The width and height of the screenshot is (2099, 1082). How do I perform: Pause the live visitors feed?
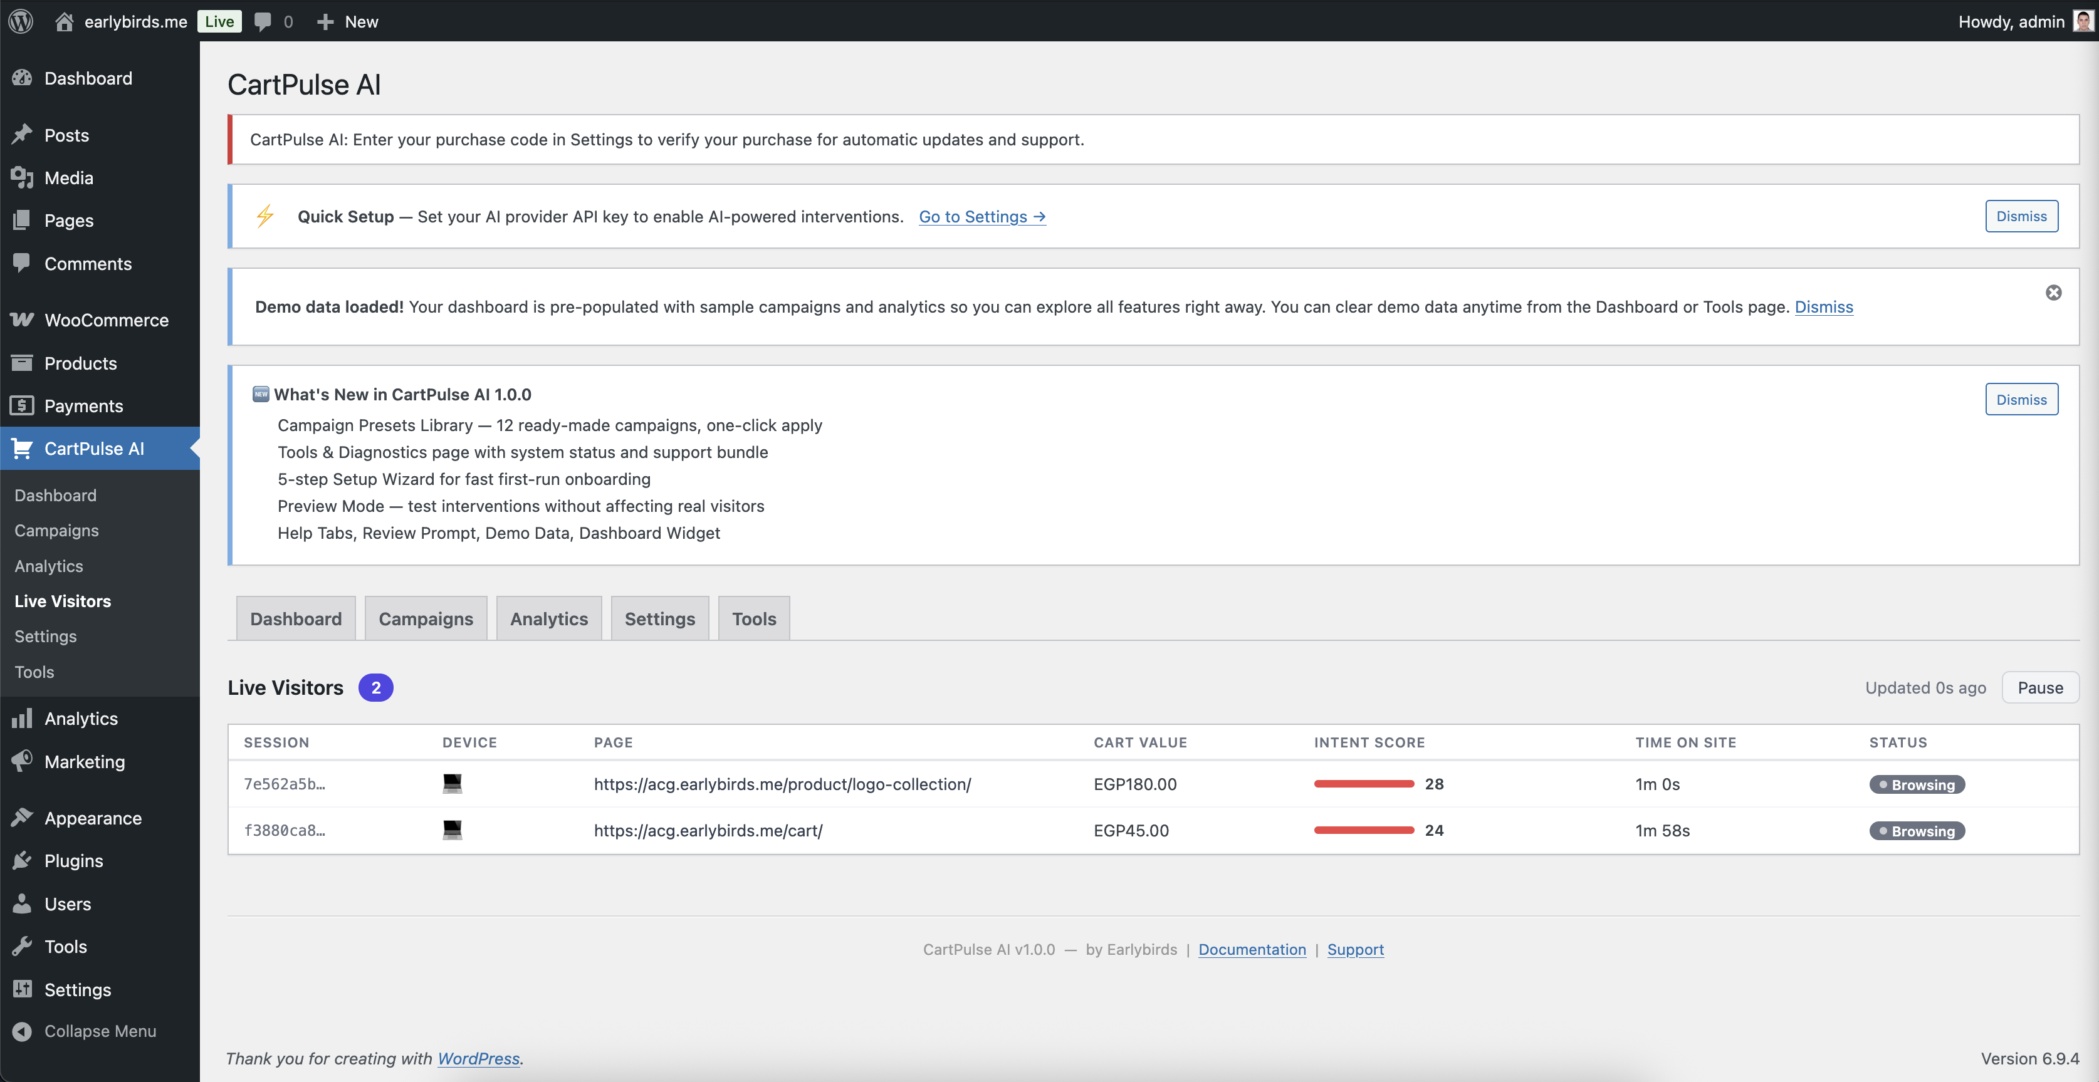pos(2039,687)
